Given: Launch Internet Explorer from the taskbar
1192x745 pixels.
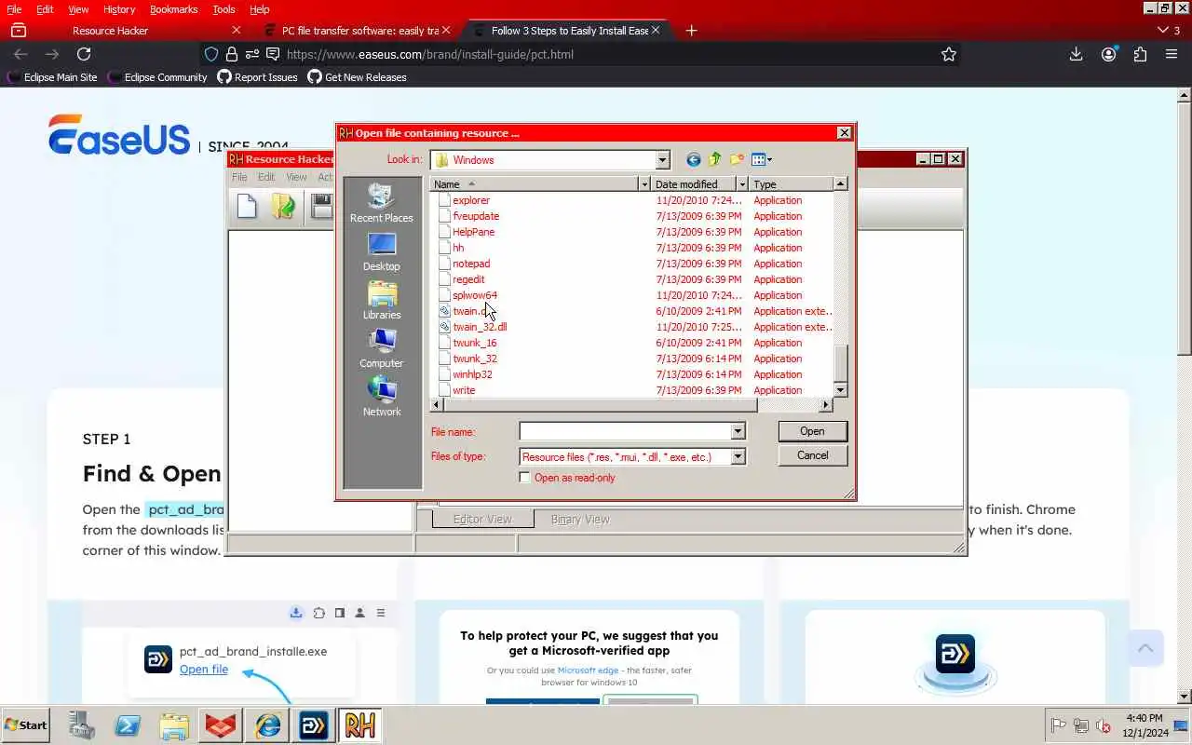Looking at the screenshot, I should point(268,725).
